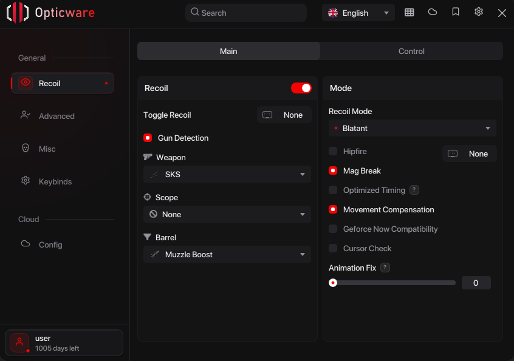Open the Misc sidebar section

coord(63,149)
